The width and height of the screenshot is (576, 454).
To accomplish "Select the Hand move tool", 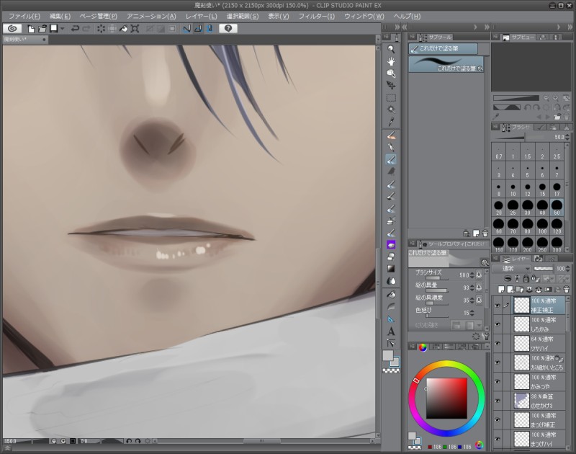I will pos(391,61).
